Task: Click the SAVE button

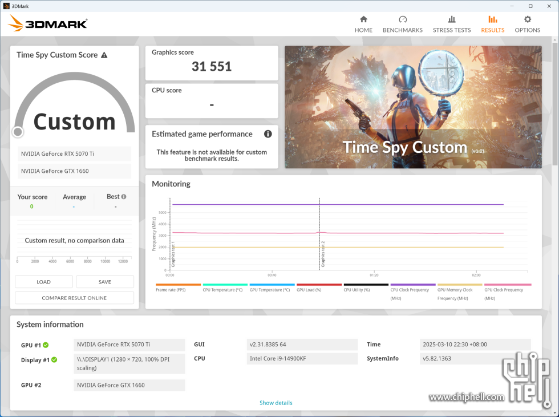Action: 105,282
